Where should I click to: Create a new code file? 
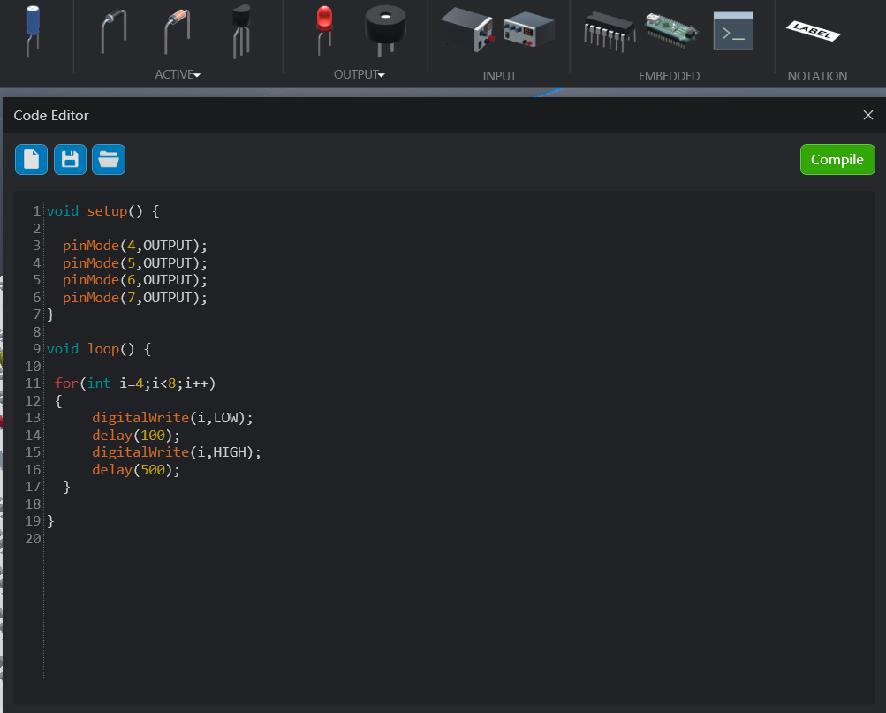coord(31,159)
